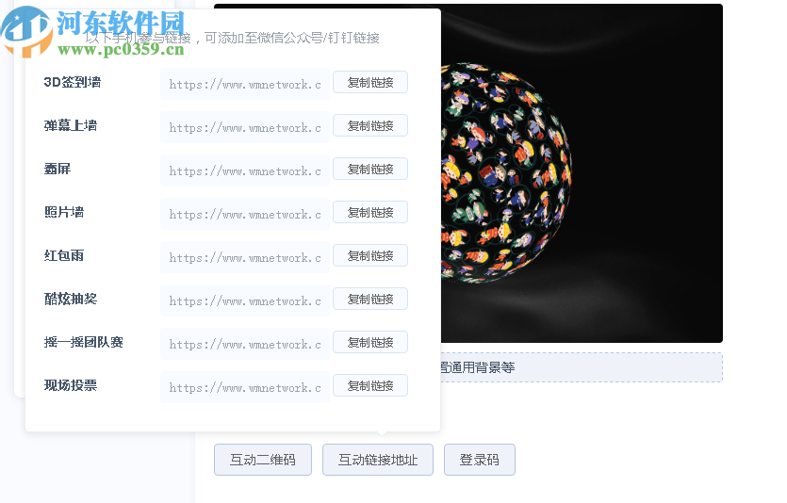Image resolution: width=787 pixels, height=503 pixels.
Task: Copy the 霸屏 link
Action: pyautogui.click(x=370, y=169)
